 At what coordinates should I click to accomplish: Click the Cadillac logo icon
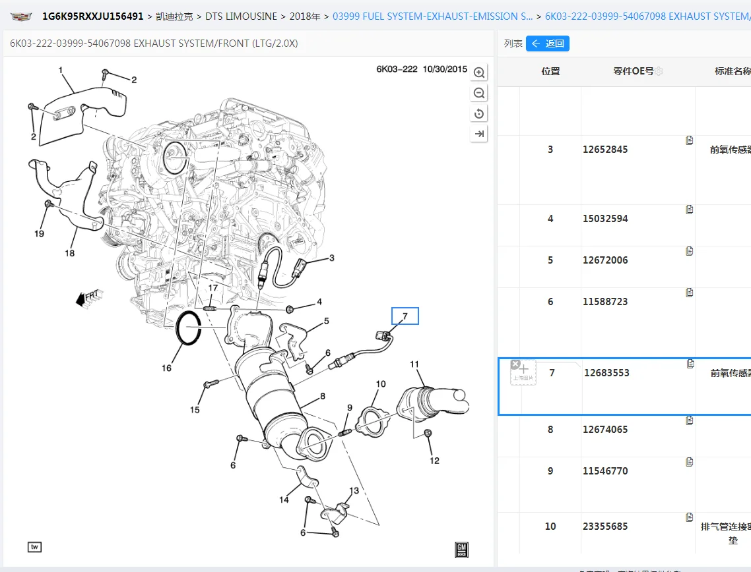pos(21,16)
